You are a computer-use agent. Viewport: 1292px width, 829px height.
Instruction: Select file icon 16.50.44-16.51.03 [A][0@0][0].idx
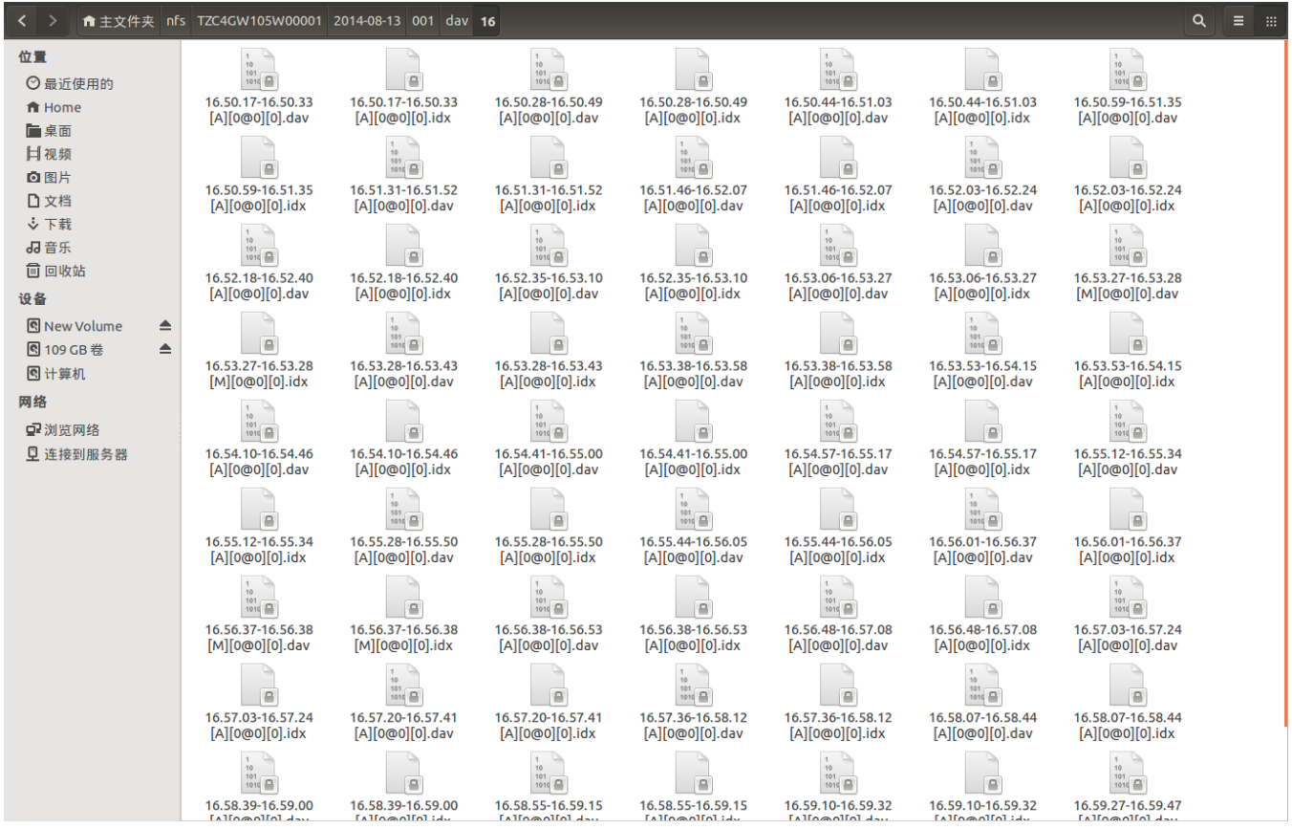point(982,70)
